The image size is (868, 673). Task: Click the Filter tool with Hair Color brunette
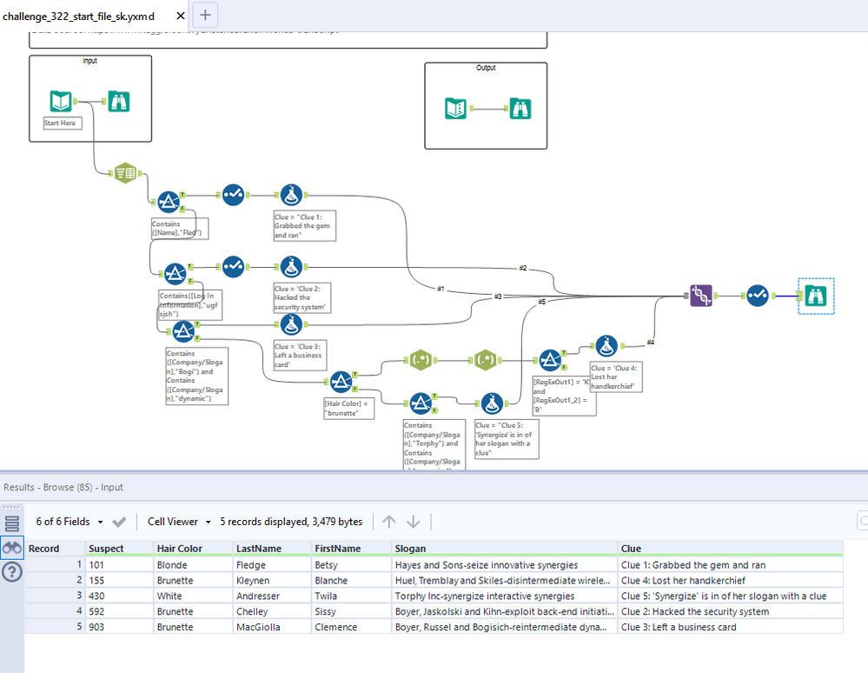[x=341, y=381]
